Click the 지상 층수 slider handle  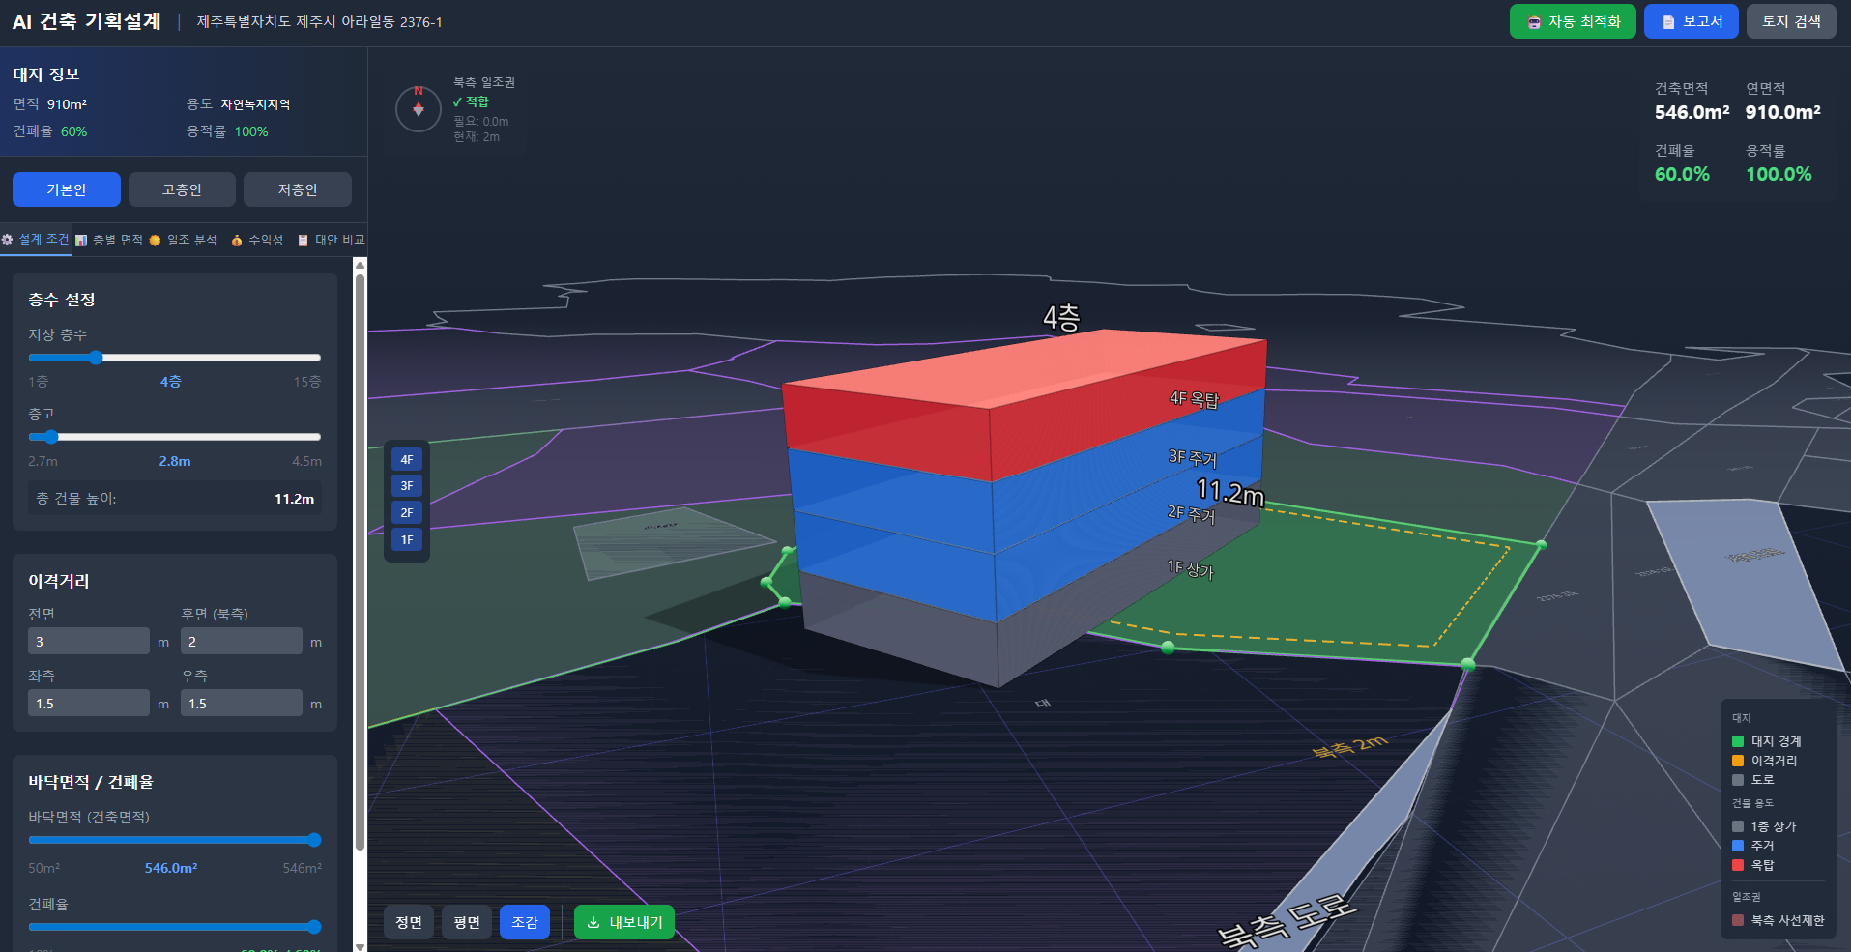96,358
